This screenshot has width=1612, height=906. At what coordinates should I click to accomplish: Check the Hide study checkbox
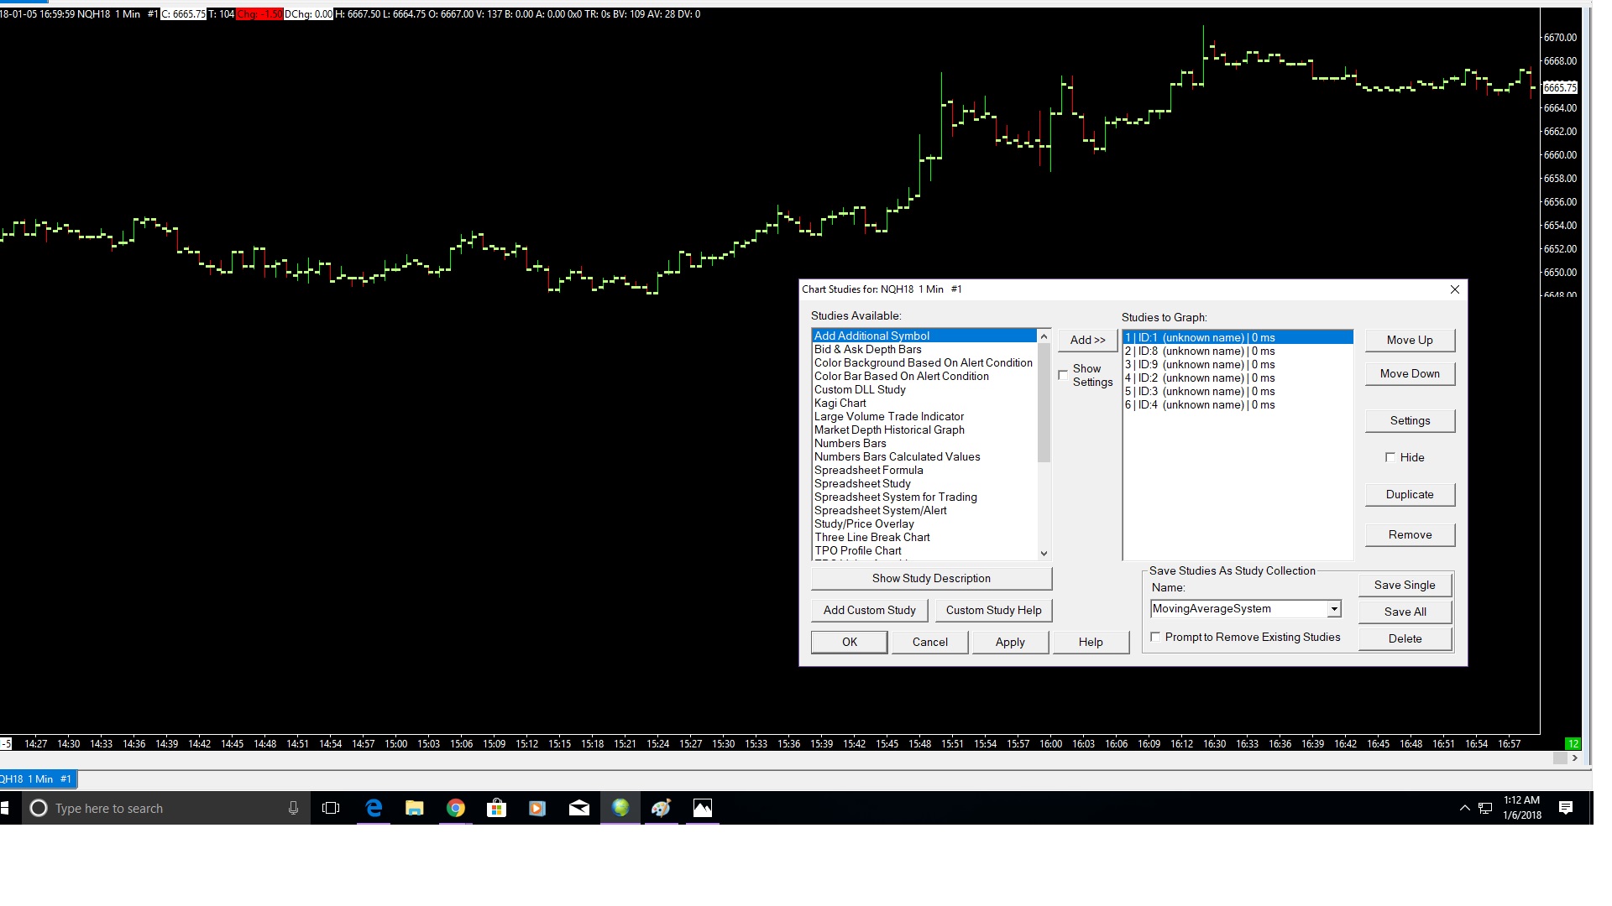[x=1390, y=457]
